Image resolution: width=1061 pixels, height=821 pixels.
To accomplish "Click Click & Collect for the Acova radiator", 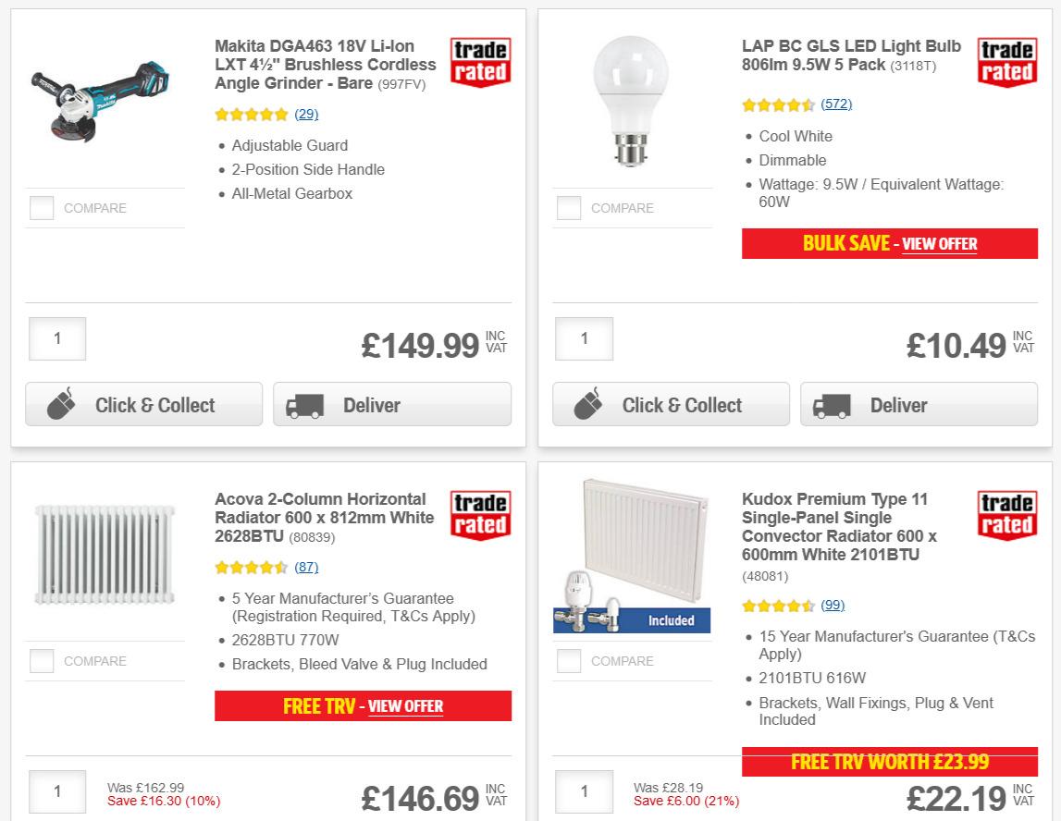I will click(143, 818).
